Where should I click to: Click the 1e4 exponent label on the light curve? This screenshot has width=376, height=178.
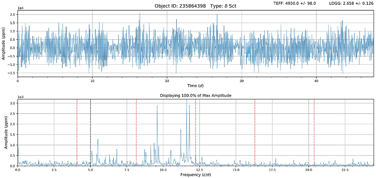21,8
